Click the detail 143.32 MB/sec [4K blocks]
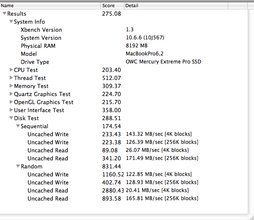 (x=159, y=134)
